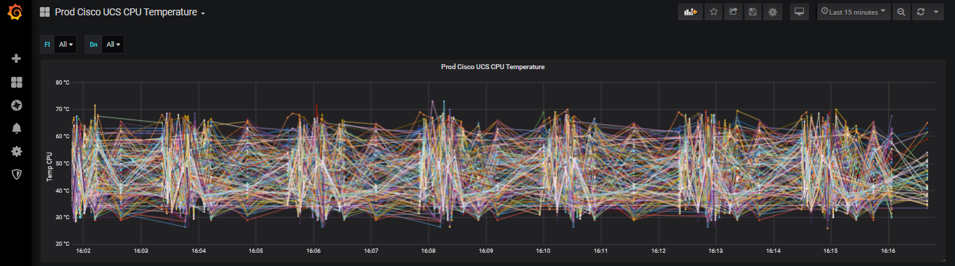Click the Add panel toolbar button
955x266 pixels.
click(x=691, y=12)
